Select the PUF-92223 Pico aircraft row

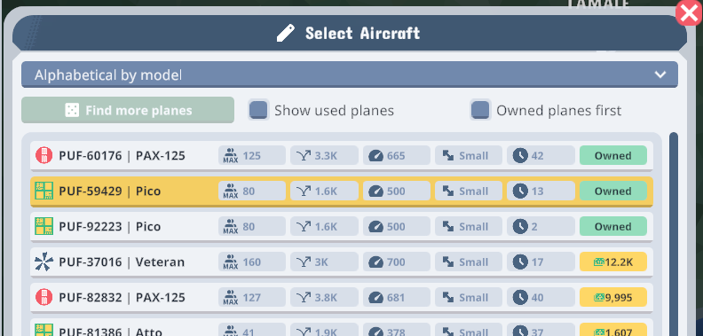342,227
